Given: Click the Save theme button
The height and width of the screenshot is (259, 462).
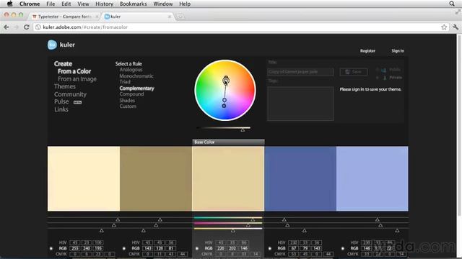Looking at the screenshot, I should [354, 72].
